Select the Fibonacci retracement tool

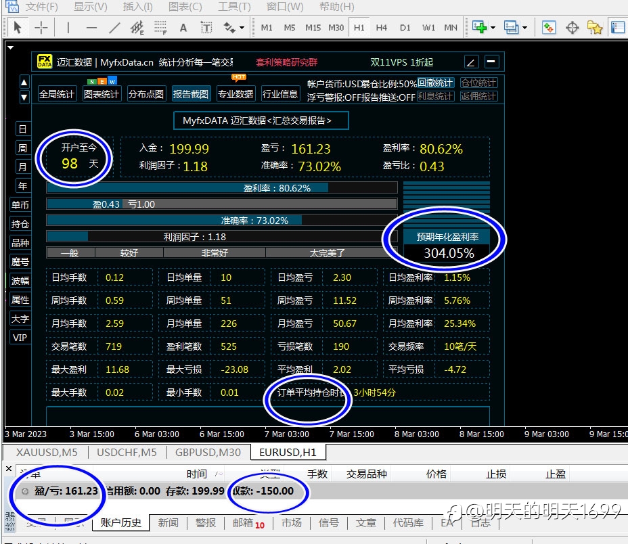click(x=160, y=28)
